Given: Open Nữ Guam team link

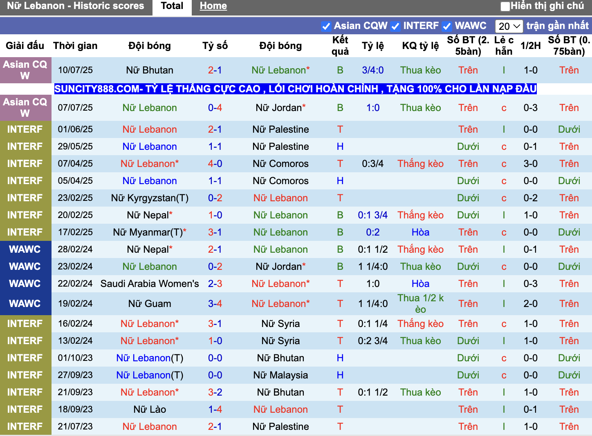Looking at the screenshot, I should pos(150,304).
